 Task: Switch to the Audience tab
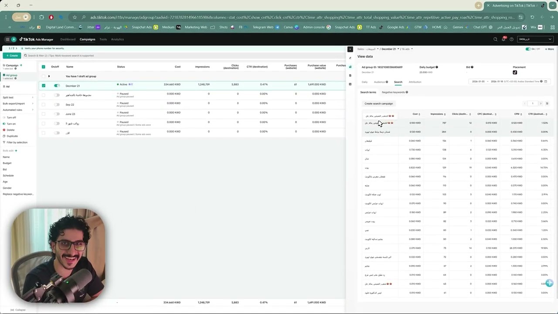pyautogui.click(x=381, y=82)
